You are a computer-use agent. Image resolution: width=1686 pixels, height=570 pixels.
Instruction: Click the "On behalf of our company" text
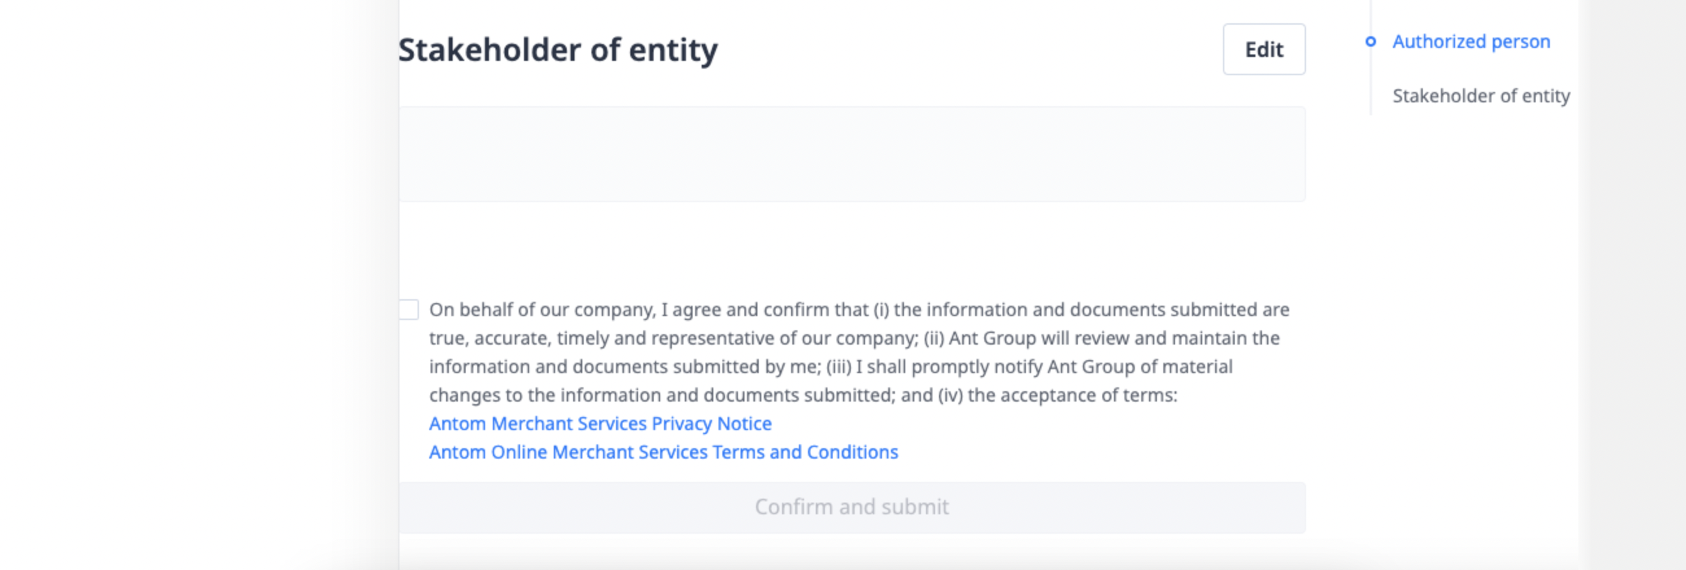click(x=542, y=310)
